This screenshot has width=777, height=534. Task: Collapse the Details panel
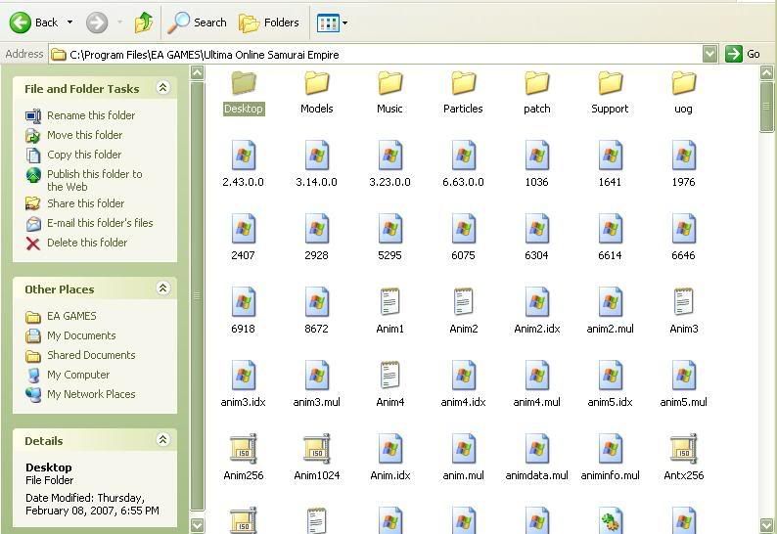[162, 440]
